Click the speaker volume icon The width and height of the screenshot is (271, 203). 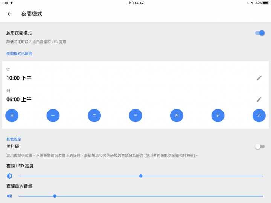pos(9,196)
